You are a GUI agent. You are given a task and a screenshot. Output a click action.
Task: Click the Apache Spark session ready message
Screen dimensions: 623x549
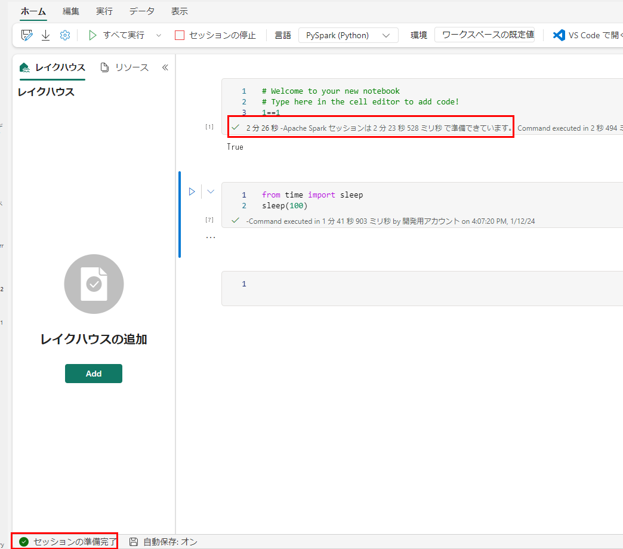pos(379,128)
